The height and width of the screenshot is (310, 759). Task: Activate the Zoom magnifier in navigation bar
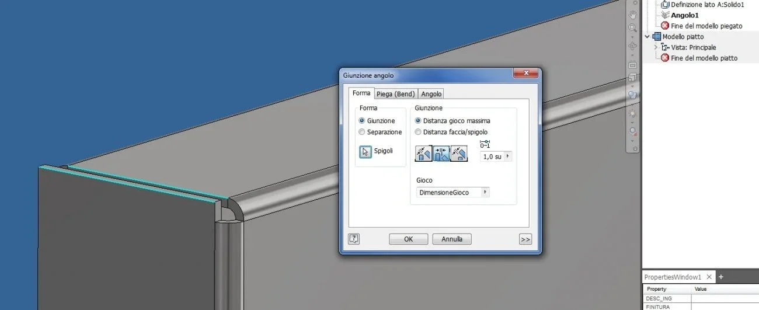(633, 28)
